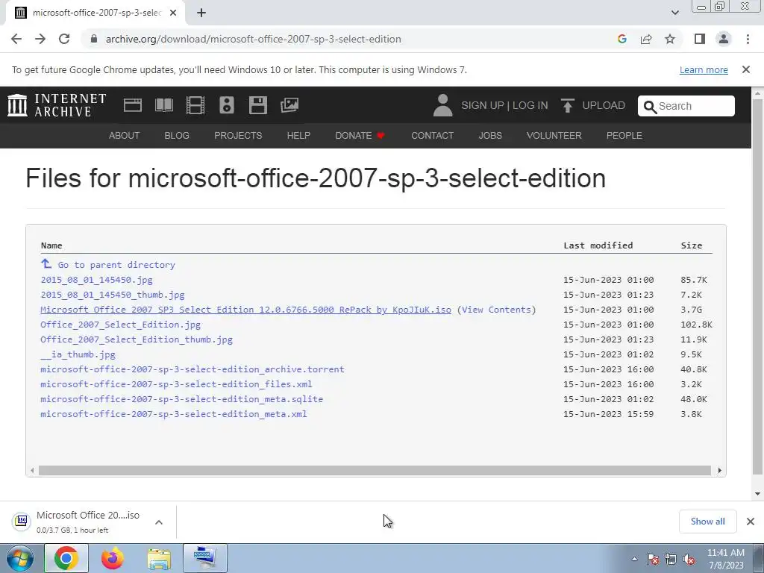Open the Web (Wayback) icon
The image size is (764, 573).
(x=133, y=105)
